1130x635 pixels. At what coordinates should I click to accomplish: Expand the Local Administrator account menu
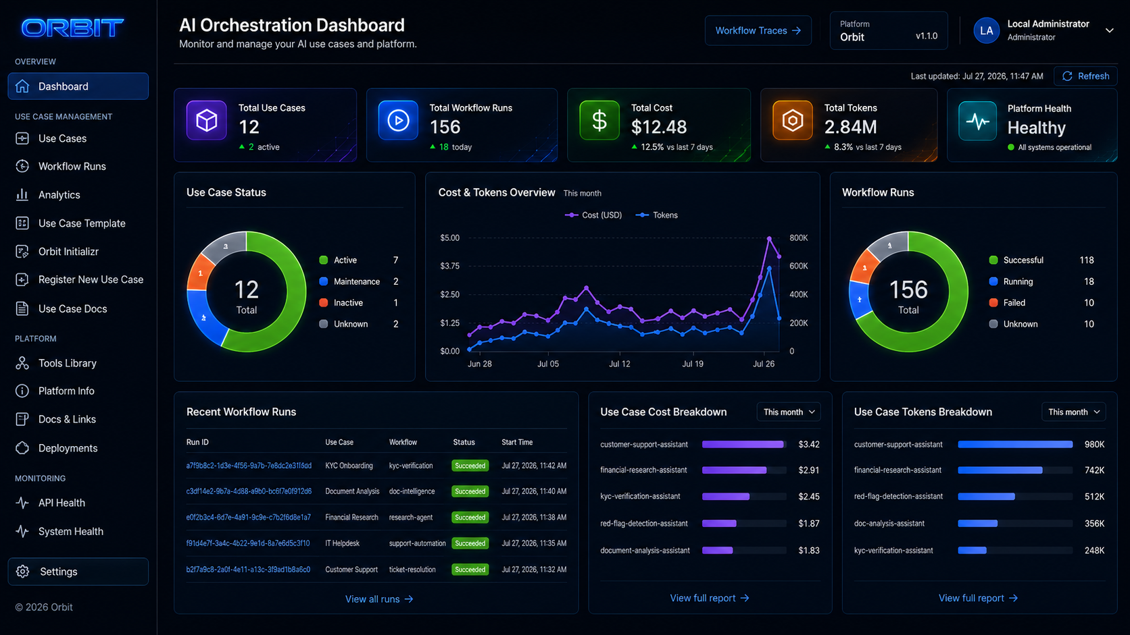[1109, 30]
